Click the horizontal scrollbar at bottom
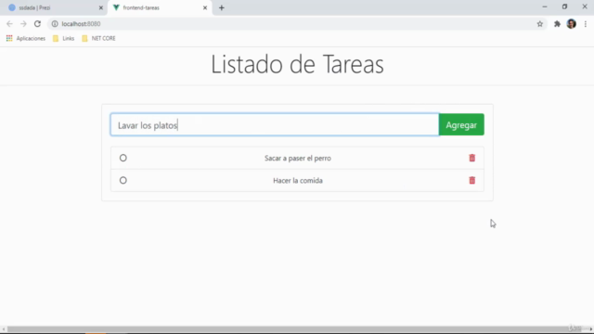Viewport: 594px width, 334px height. coord(293,329)
